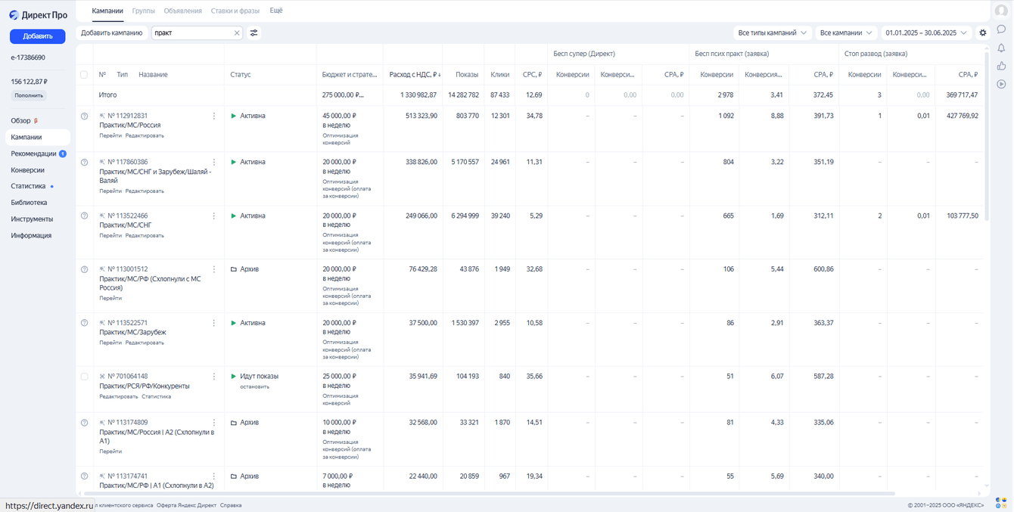Click the colorful apps icon at bottom right
This screenshot has height=512, width=1014.
(1001, 503)
